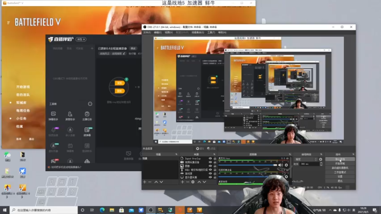Screen dimensions: 381x214
Task: Open transition properties gear next to 渐变
Action: (x=321, y=159)
